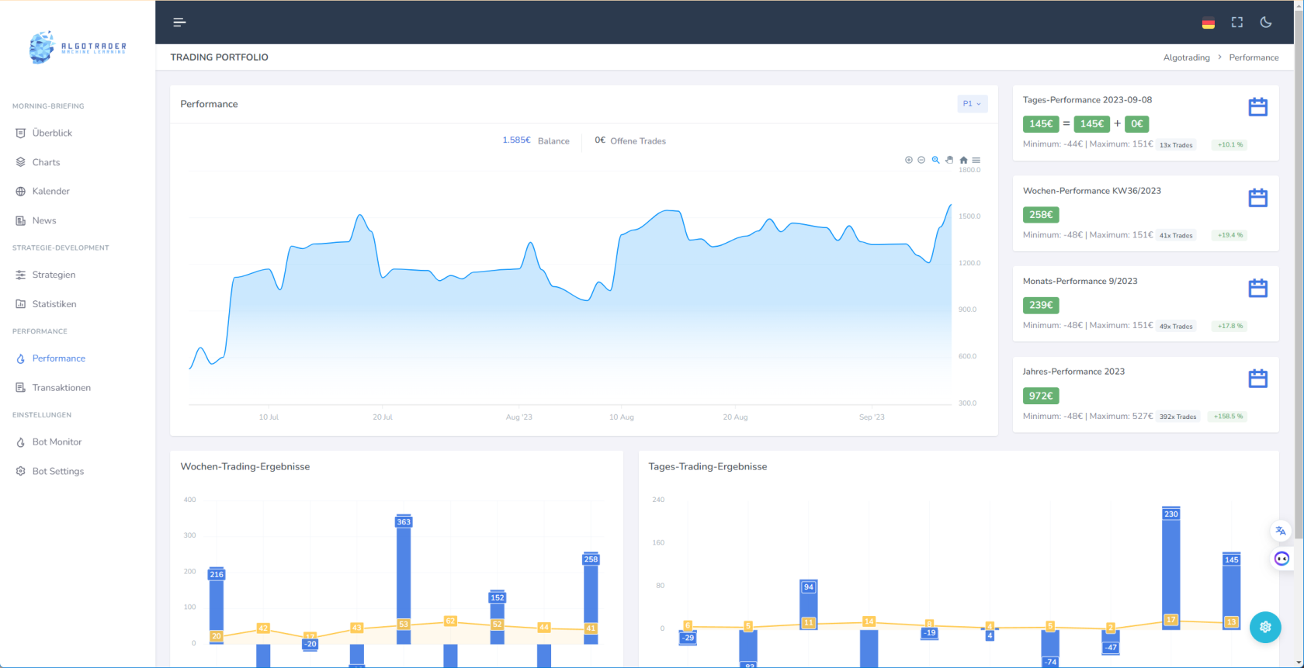Click the 972€ yearly performance value
The width and height of the screenshot is (1304, 668).
tap(1041, 396)
